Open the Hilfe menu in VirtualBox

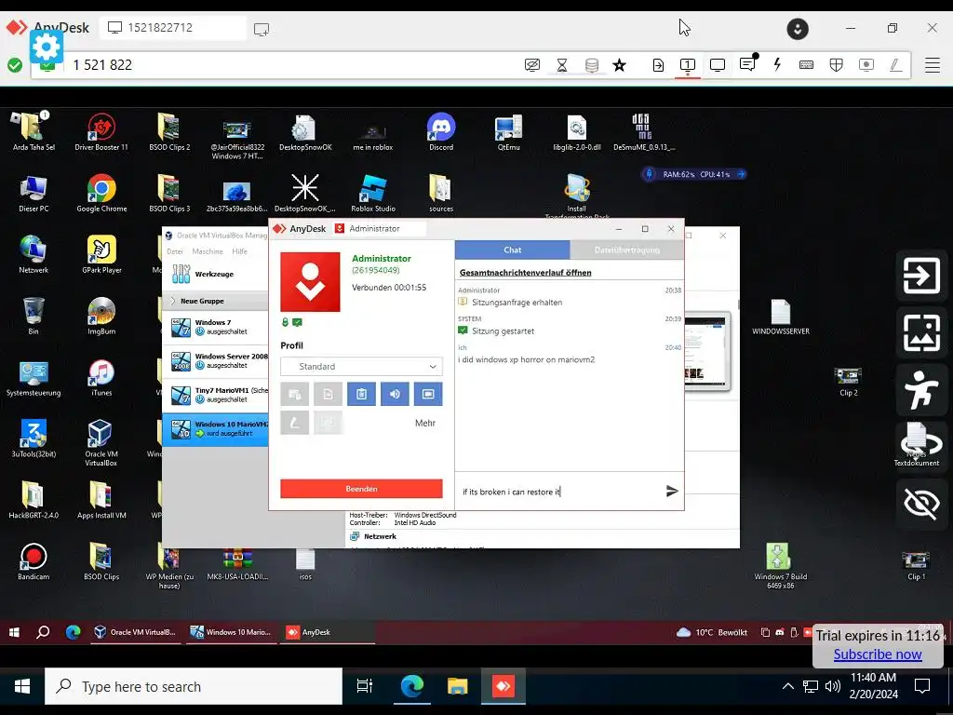click(x=239, y=251)
